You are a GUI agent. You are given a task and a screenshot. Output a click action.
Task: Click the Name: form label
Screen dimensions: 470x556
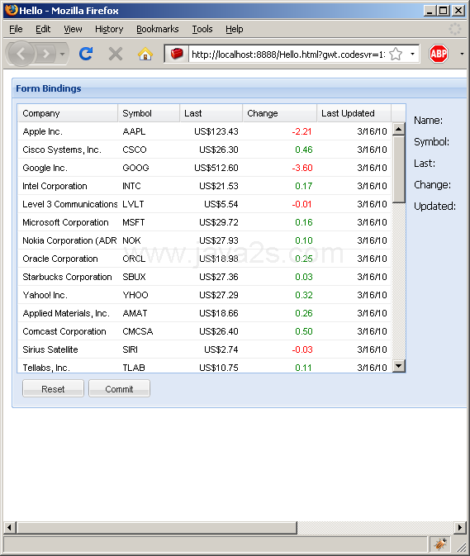[428, 121]
